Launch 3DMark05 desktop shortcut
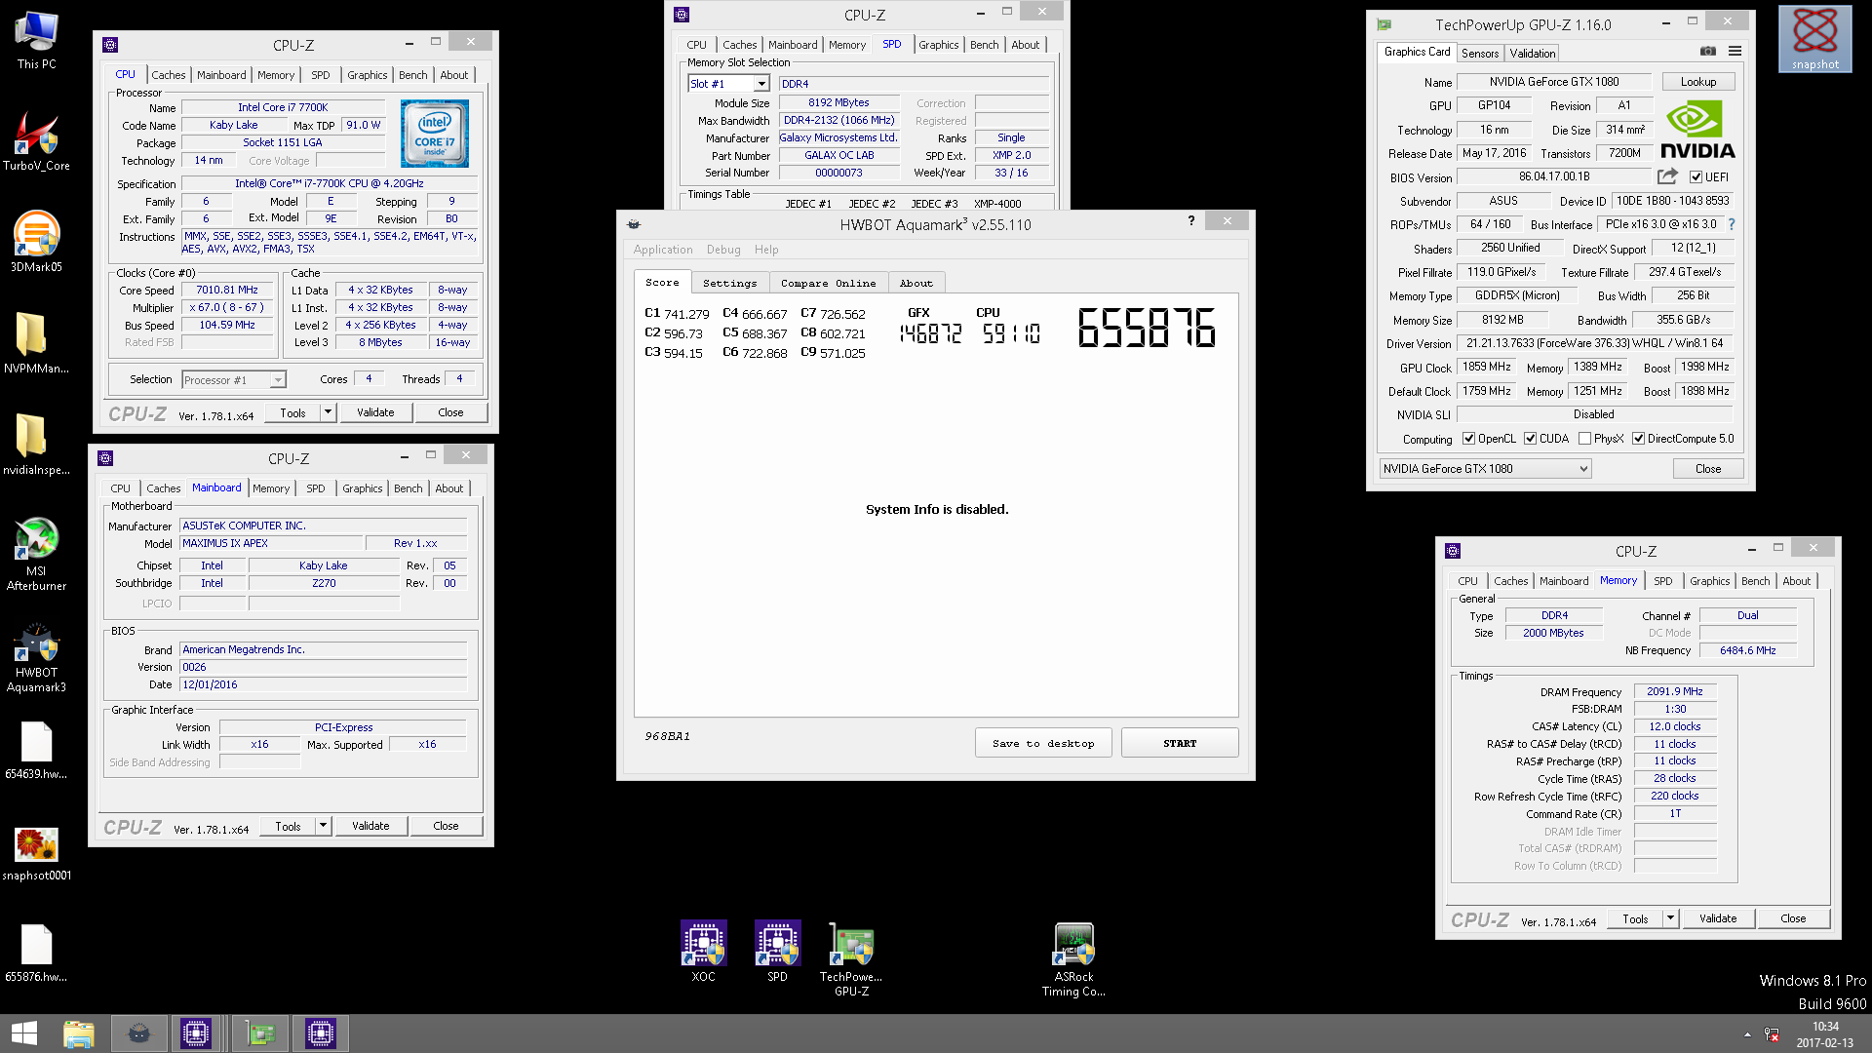Viewport: 1872px width, 1053px height. tap(36, 243)
